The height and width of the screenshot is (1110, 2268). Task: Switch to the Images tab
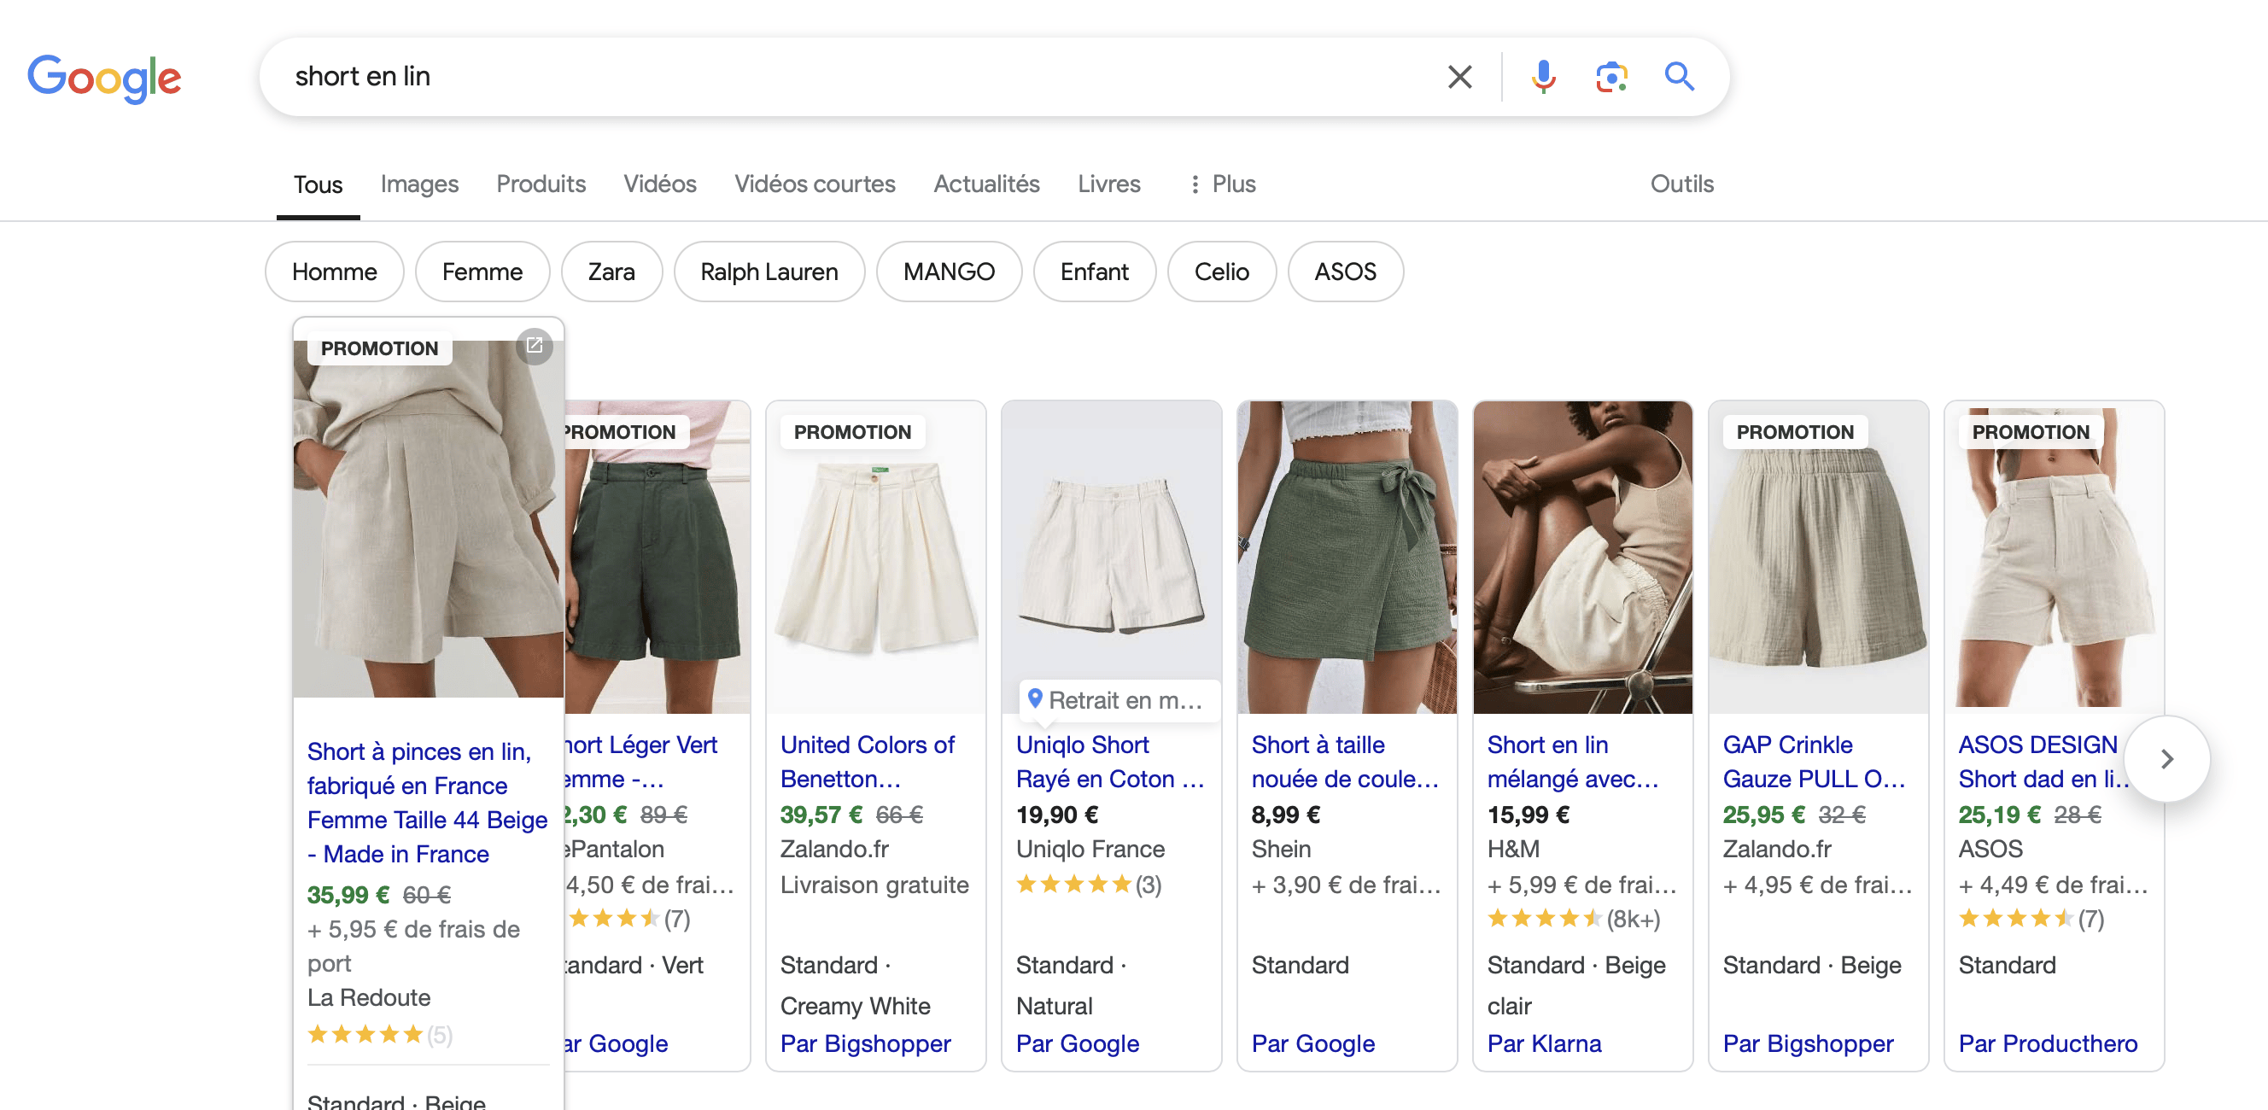[419, 184]
